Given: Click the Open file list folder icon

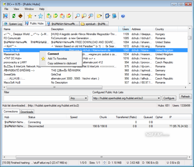Looking at the screenshot, I should (x=99, y=16).
